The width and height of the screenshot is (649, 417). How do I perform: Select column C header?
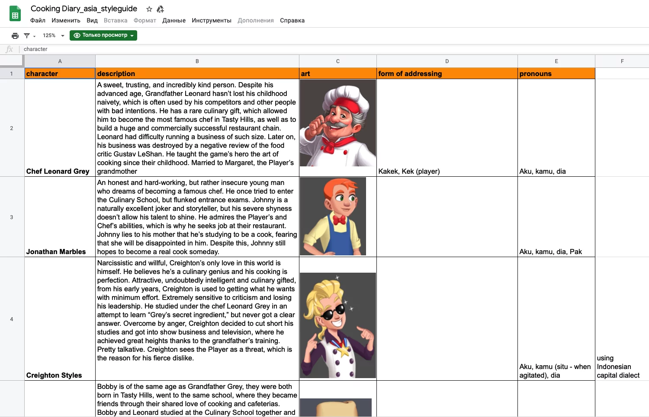pyautogui.click(x=337, y=61)
